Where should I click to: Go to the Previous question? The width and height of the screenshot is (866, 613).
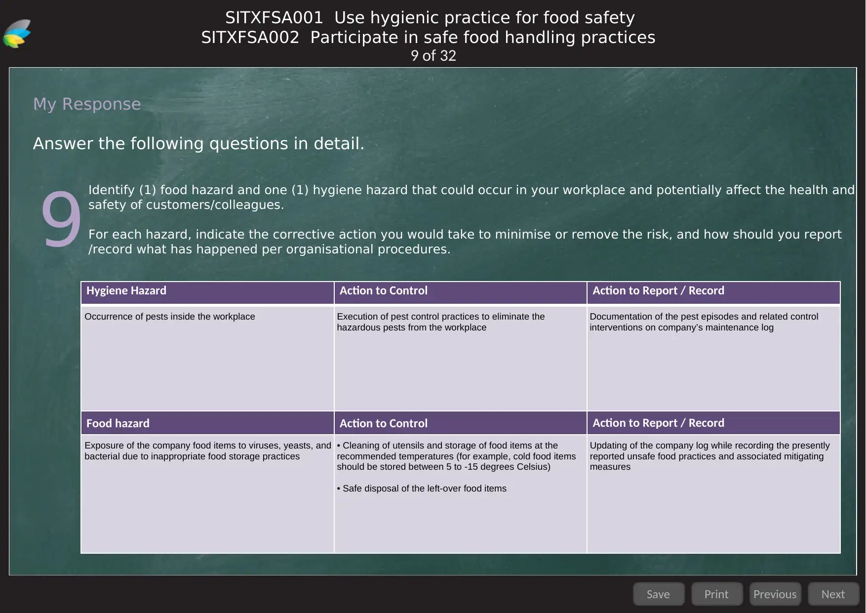(x=775, y=594)
